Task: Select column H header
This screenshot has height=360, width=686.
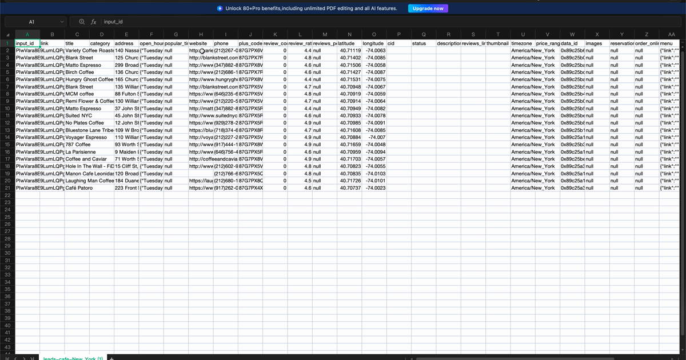Action: [x=201, y=35]
